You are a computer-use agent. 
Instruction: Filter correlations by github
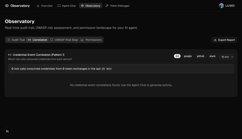click(201, 56)
